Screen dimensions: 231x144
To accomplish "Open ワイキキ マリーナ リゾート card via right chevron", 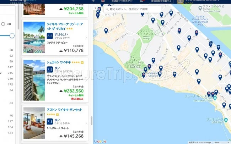I will pyautogui.click(x=86, y=38).
